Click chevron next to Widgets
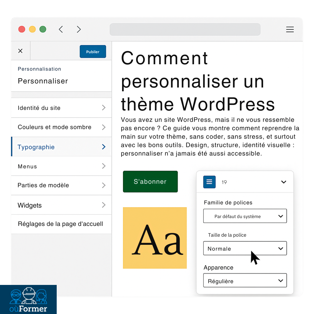The height and width of the screenshot is (314, 314). click(x=104, y=205)
